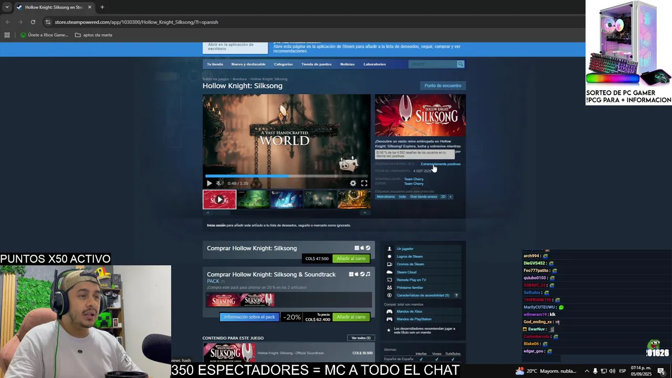Click the Steam Cloud cloud icon
672x378 pixels.
click(x=390, y=272)
